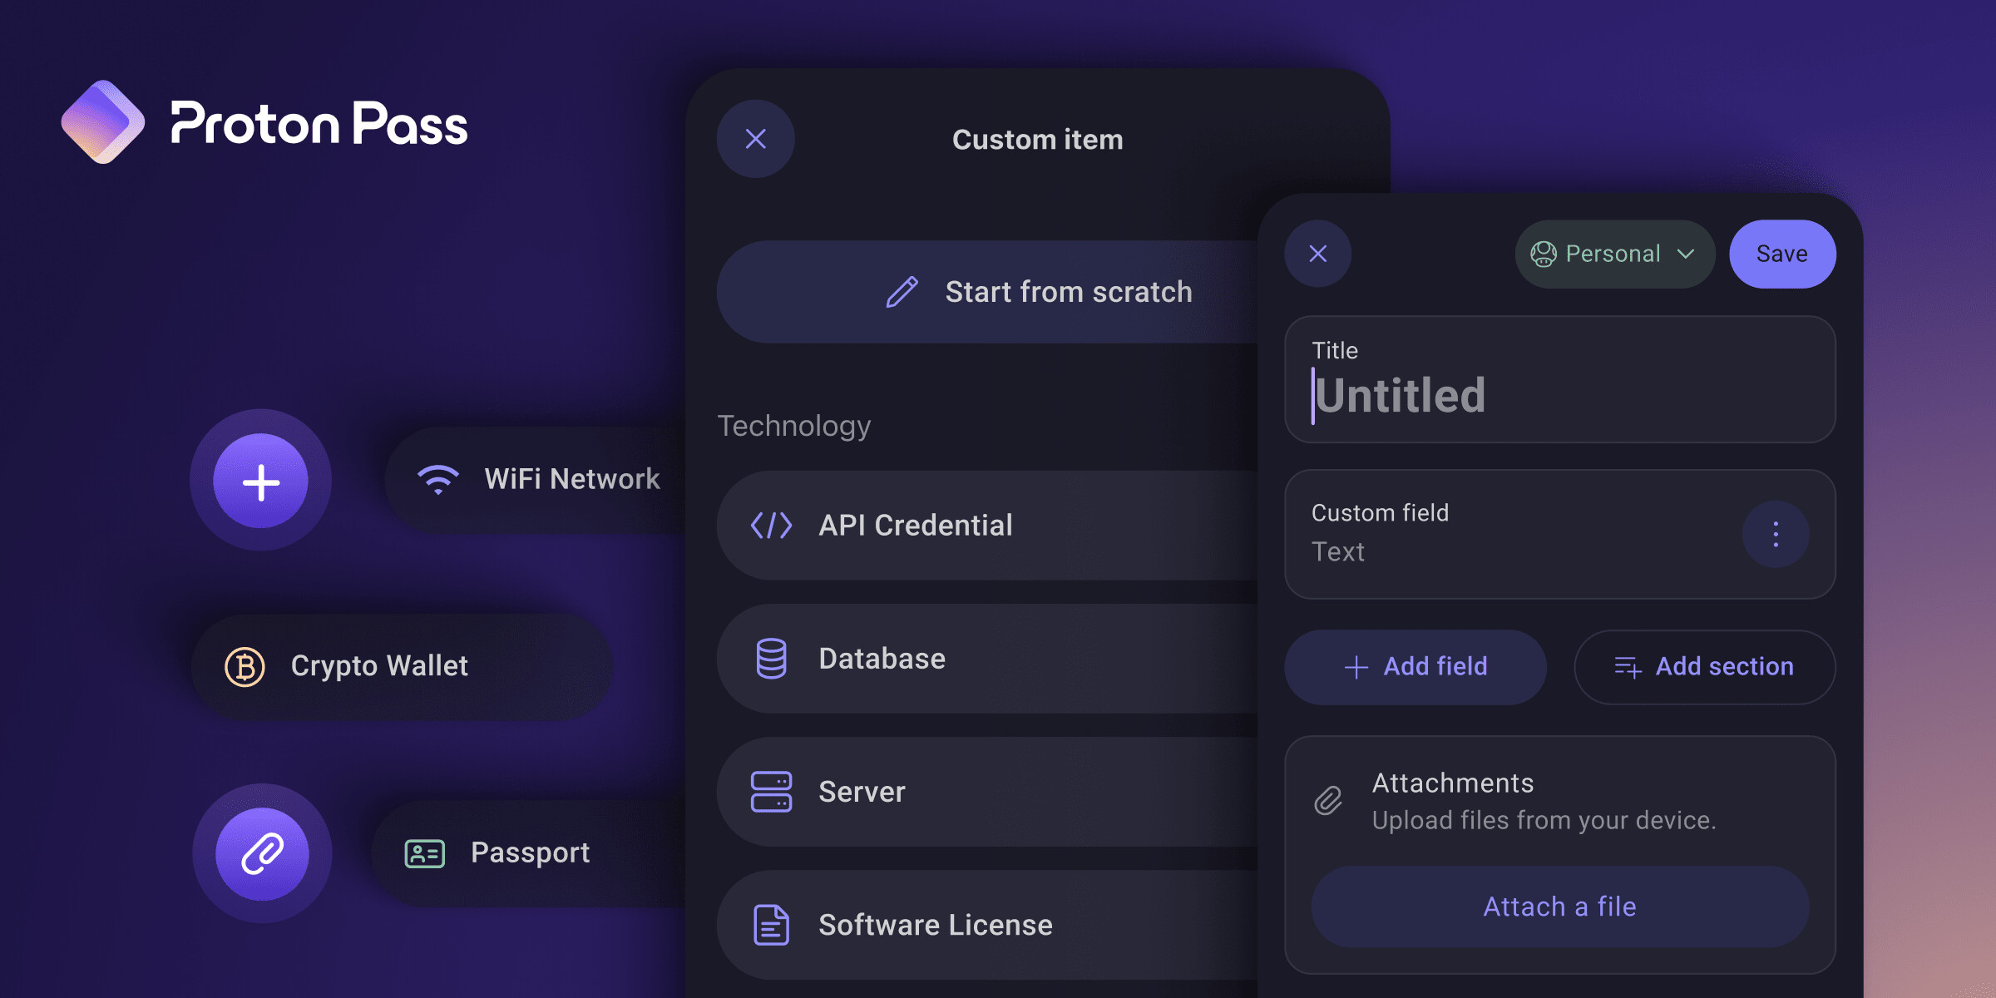Click Add section button
The width and height of the screenshot is (1996, 998).
tap(1704, 667)
